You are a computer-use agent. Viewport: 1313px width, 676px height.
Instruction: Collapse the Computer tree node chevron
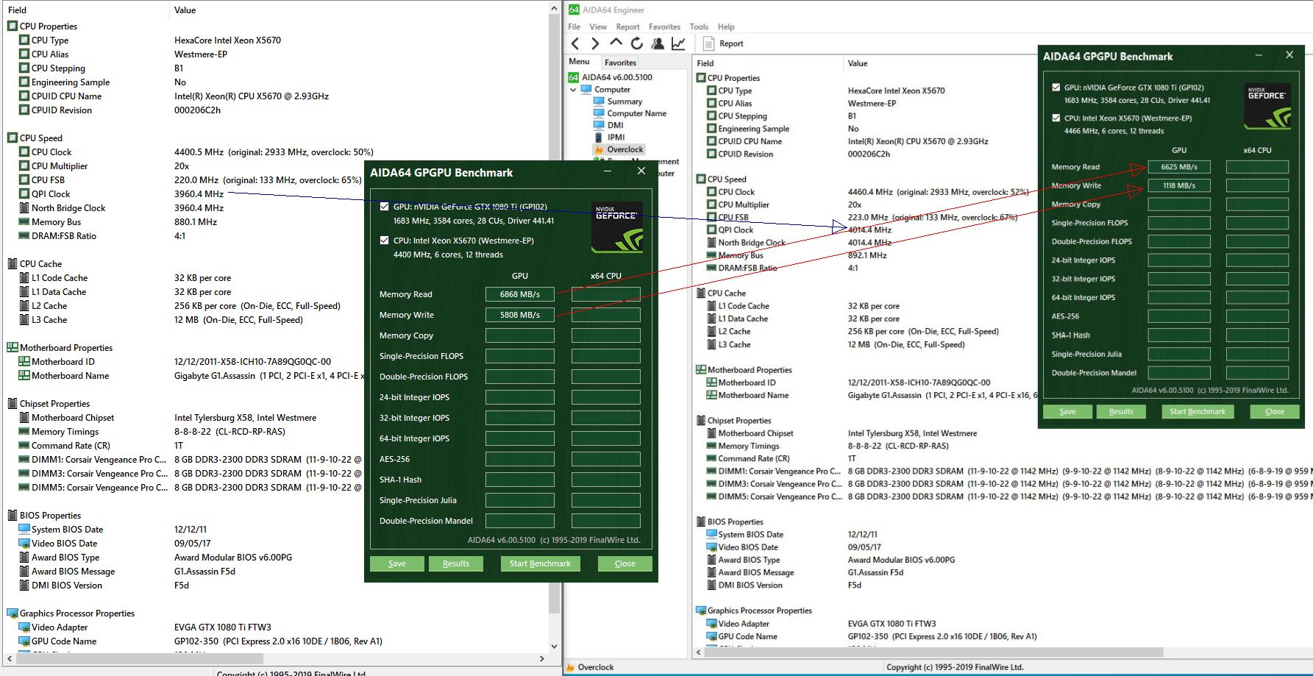click(x=573, y=90)
